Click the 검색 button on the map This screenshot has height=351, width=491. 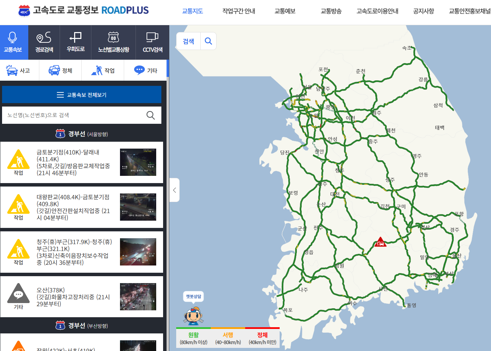(x=188, y=41)
